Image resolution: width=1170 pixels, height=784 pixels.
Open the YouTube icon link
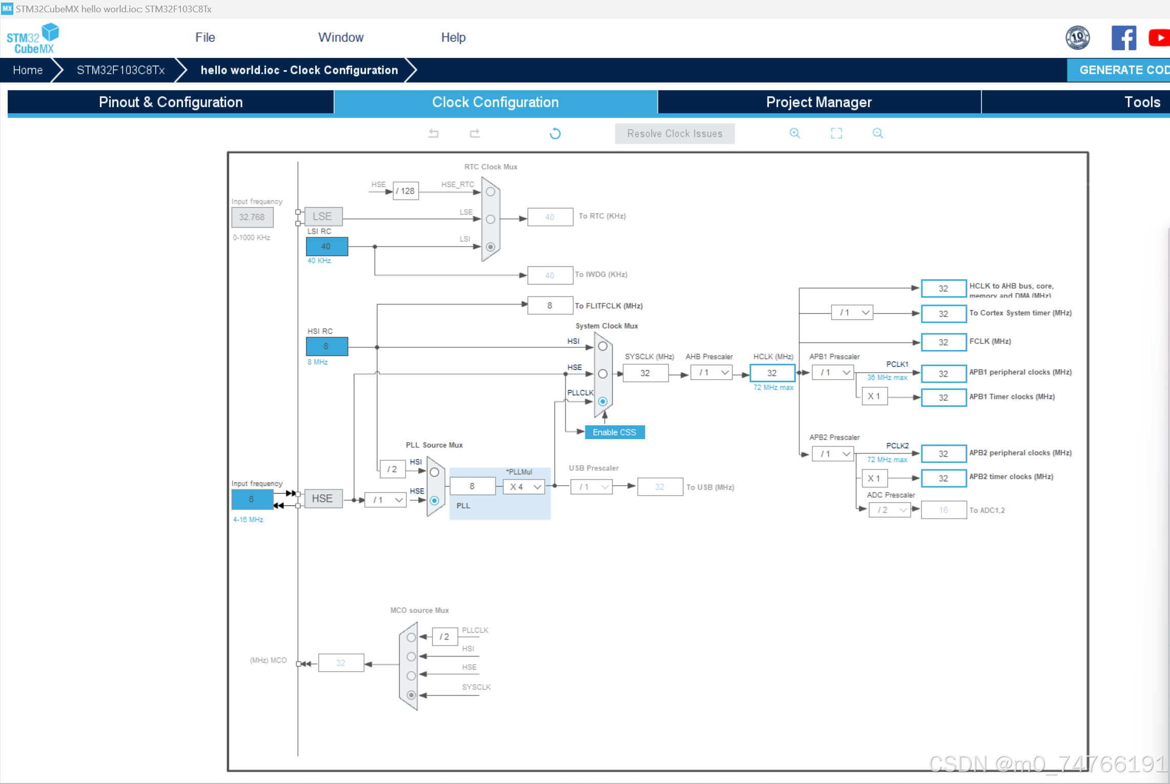click(1159, 38)
